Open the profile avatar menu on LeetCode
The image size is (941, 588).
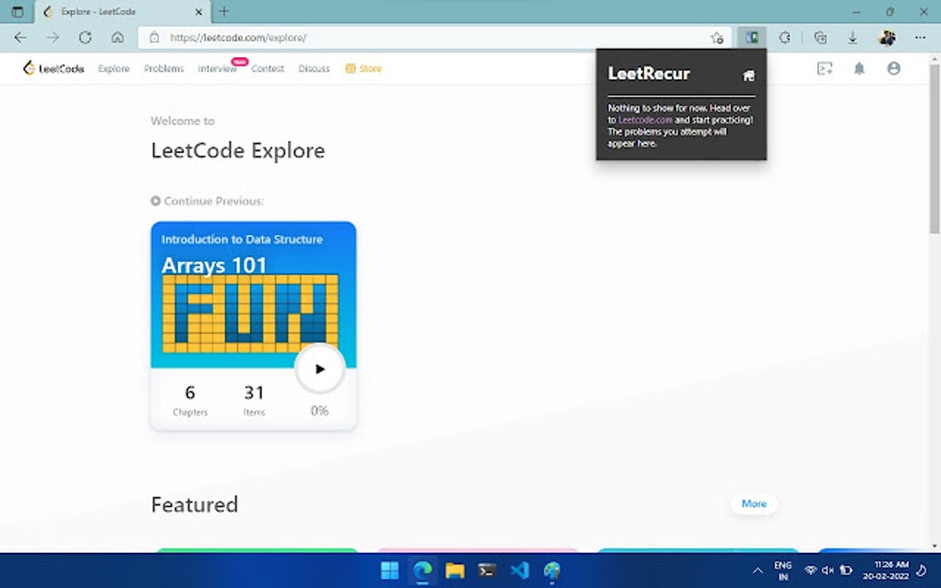[894, 68]
